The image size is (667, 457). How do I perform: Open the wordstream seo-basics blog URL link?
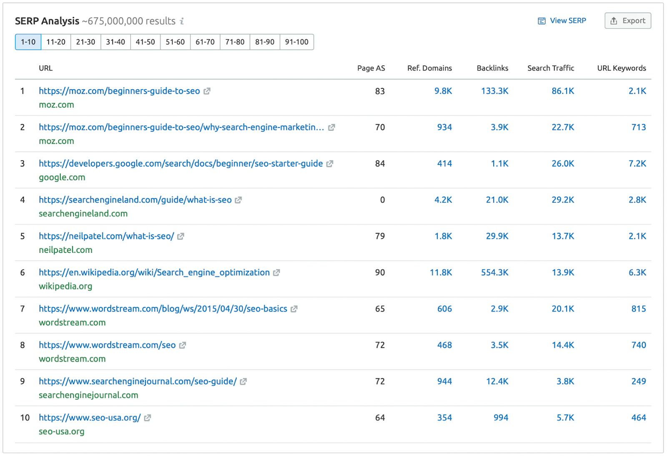click(163, 308)
